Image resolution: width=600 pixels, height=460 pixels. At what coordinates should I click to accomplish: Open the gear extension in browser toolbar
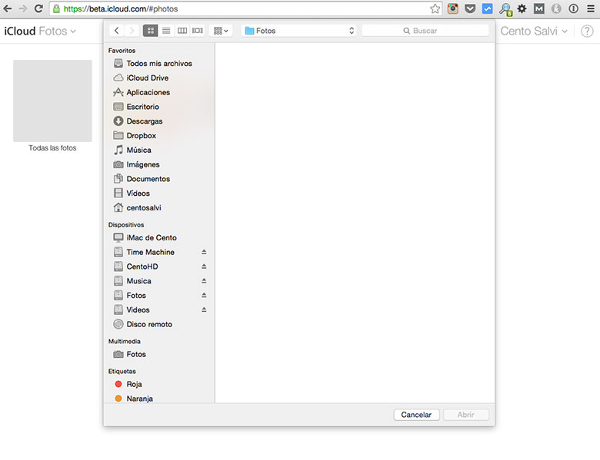click(522, 8)
